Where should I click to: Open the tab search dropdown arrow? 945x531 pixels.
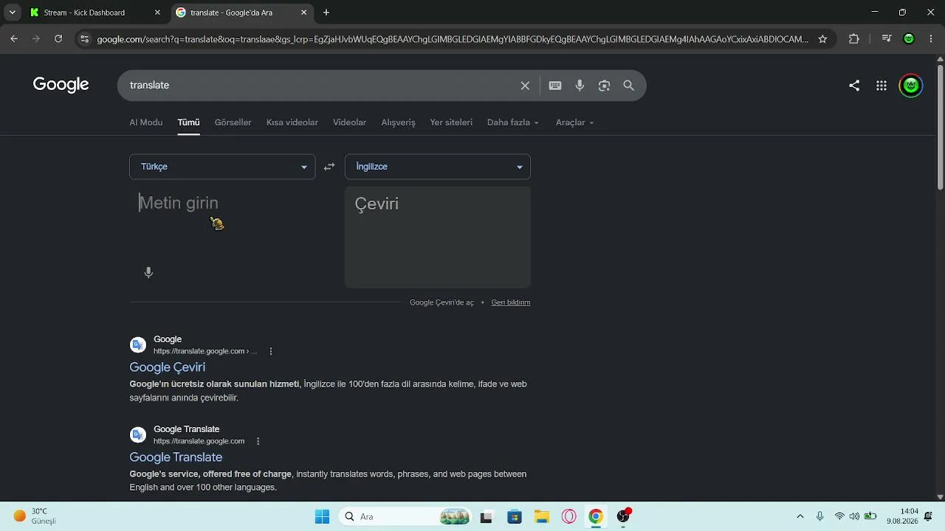coord(12,13)
